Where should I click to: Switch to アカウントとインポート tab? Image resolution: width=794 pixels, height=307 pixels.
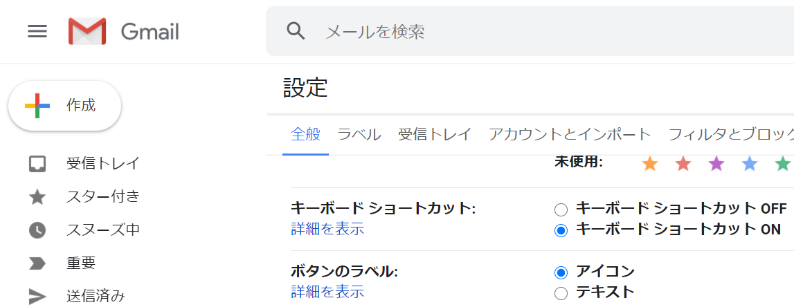(x=570, y=135)
